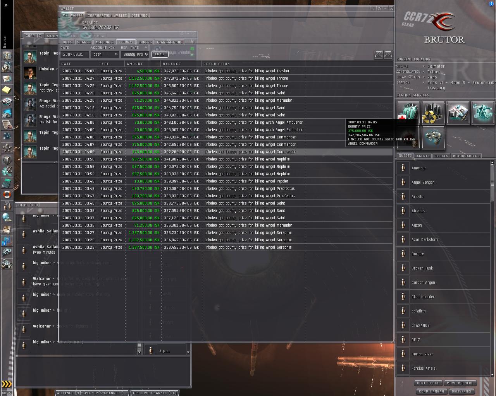
Task: Open the reprocessing plant recycle service icon
Action: pyautogui.click(x=433, y=113)
